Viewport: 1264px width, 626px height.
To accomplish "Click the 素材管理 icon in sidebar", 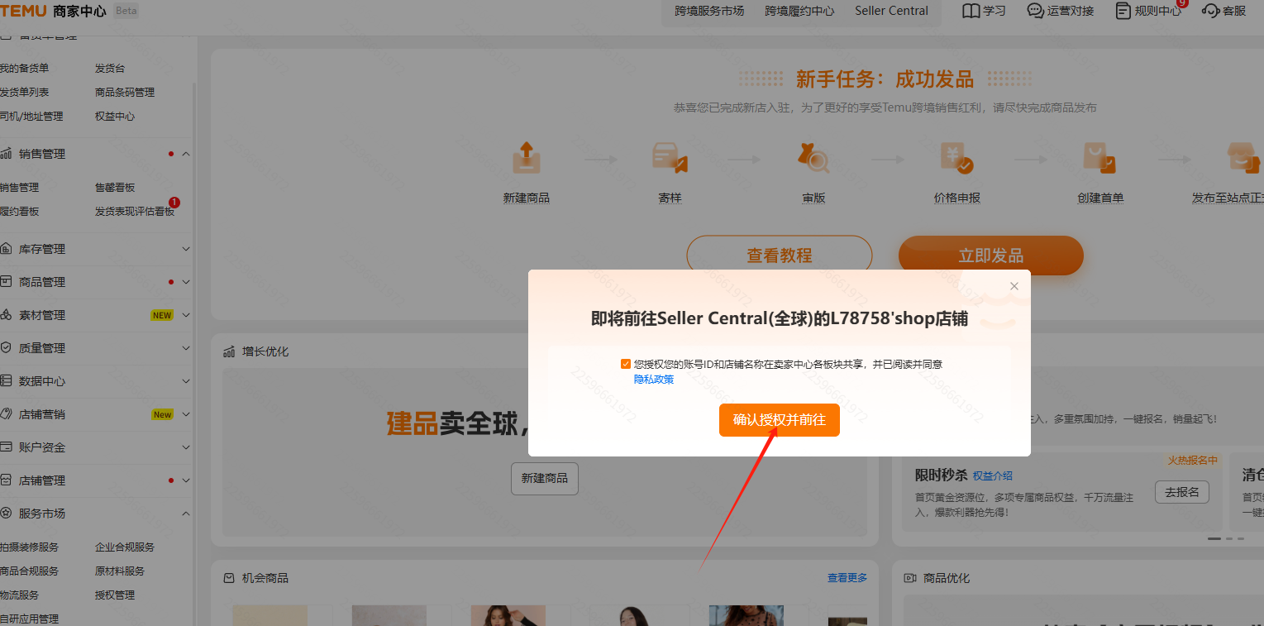I will click(6, 315).
